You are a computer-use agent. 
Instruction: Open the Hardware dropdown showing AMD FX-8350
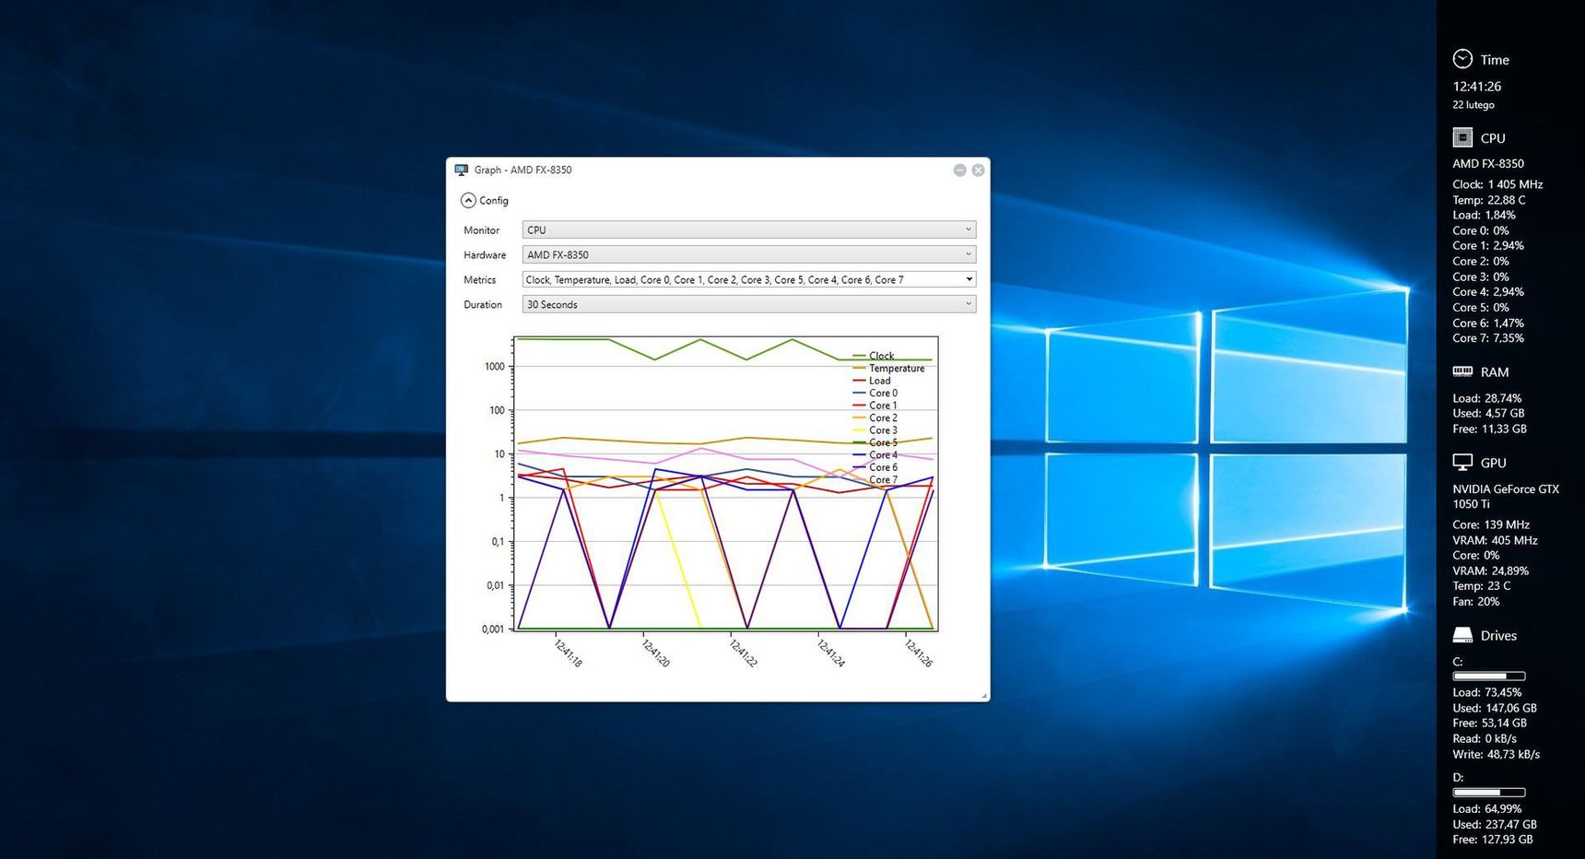tap(748, 254)
